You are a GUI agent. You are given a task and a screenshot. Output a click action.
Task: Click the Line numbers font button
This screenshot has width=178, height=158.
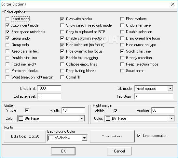point(112,136)
